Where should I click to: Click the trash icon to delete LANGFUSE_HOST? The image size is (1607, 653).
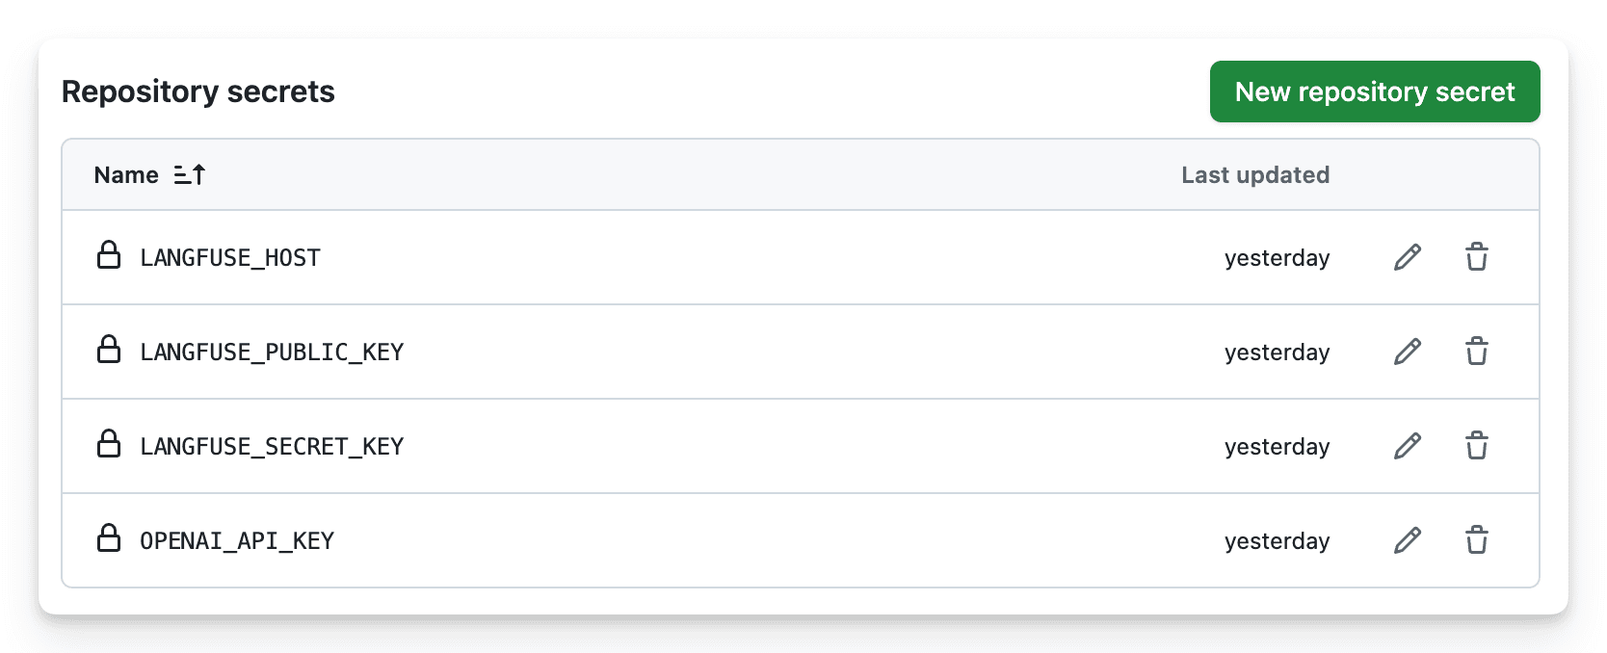(1477, 257)
